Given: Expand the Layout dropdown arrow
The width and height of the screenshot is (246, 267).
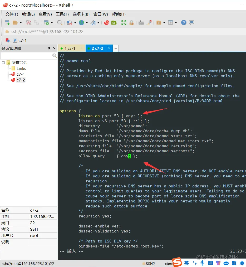Looking at the screenshot, I should click(x=176, y=23).
